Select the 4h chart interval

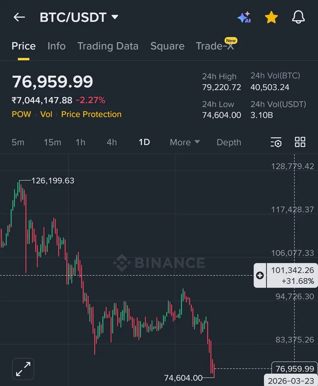click(112, 142)
